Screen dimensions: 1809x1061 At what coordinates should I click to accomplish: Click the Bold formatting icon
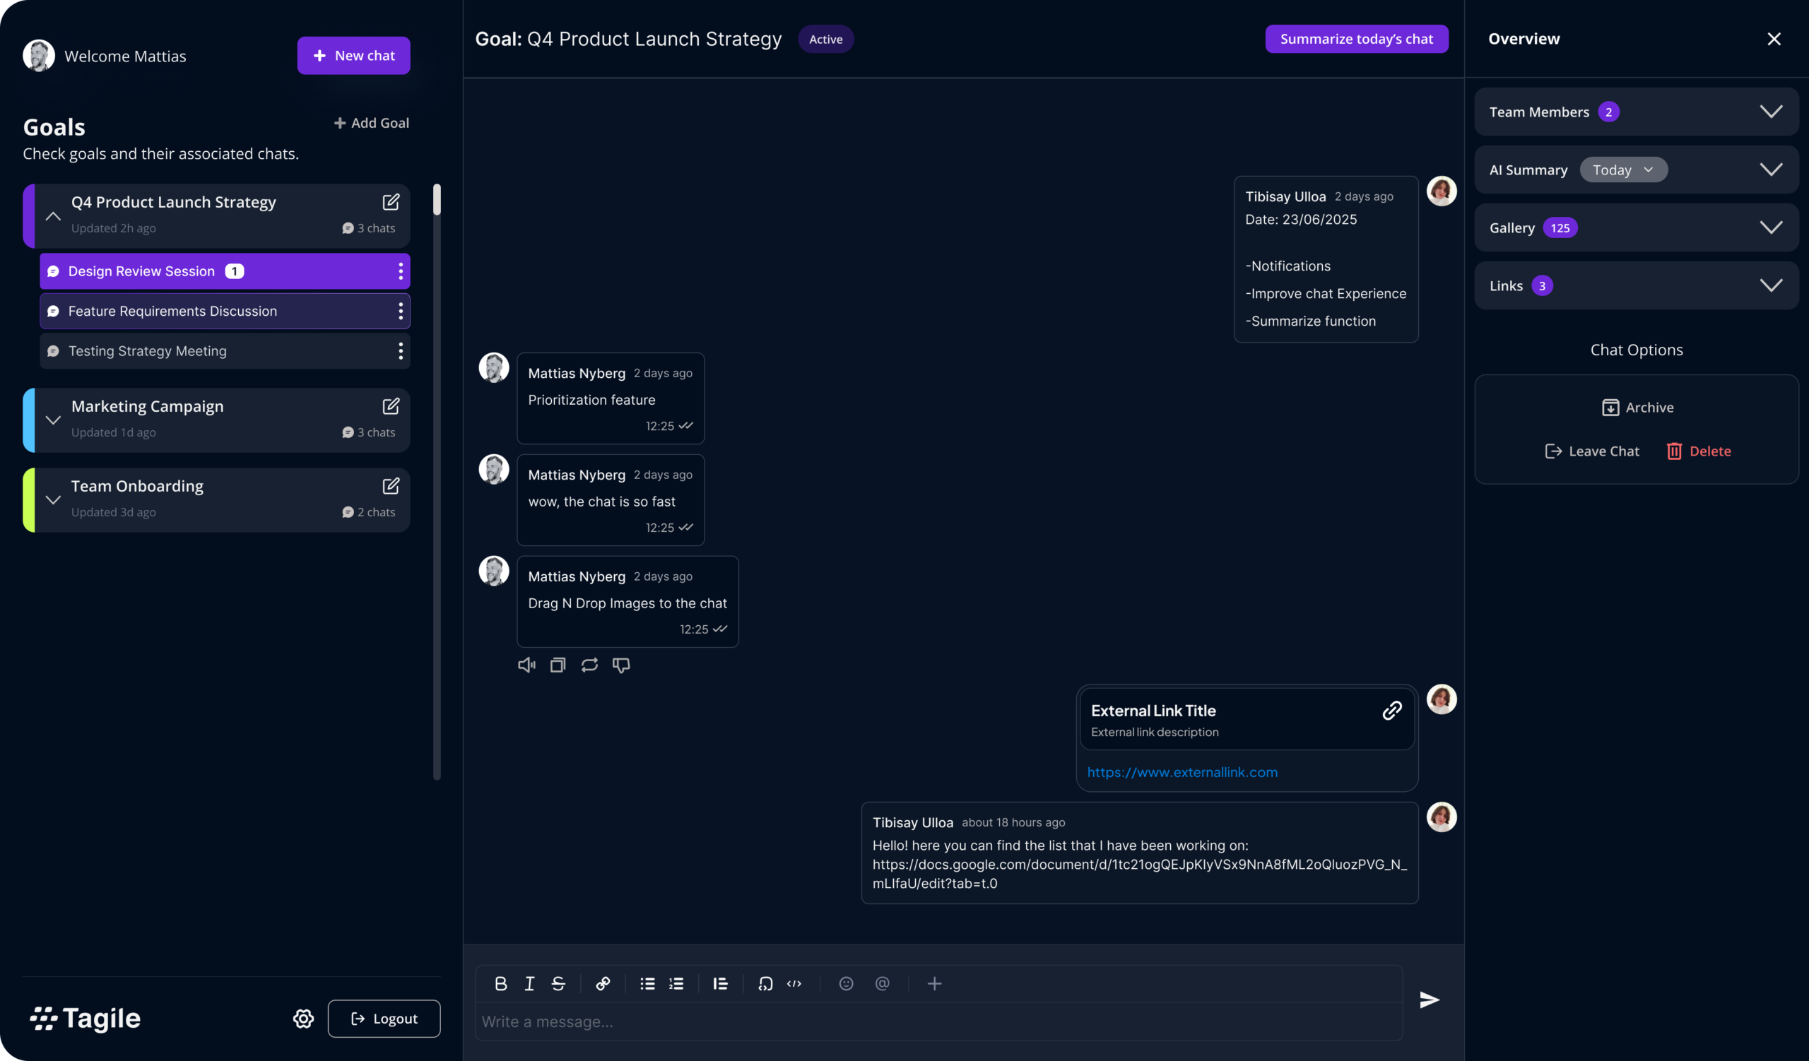click(x=501, y=983)
